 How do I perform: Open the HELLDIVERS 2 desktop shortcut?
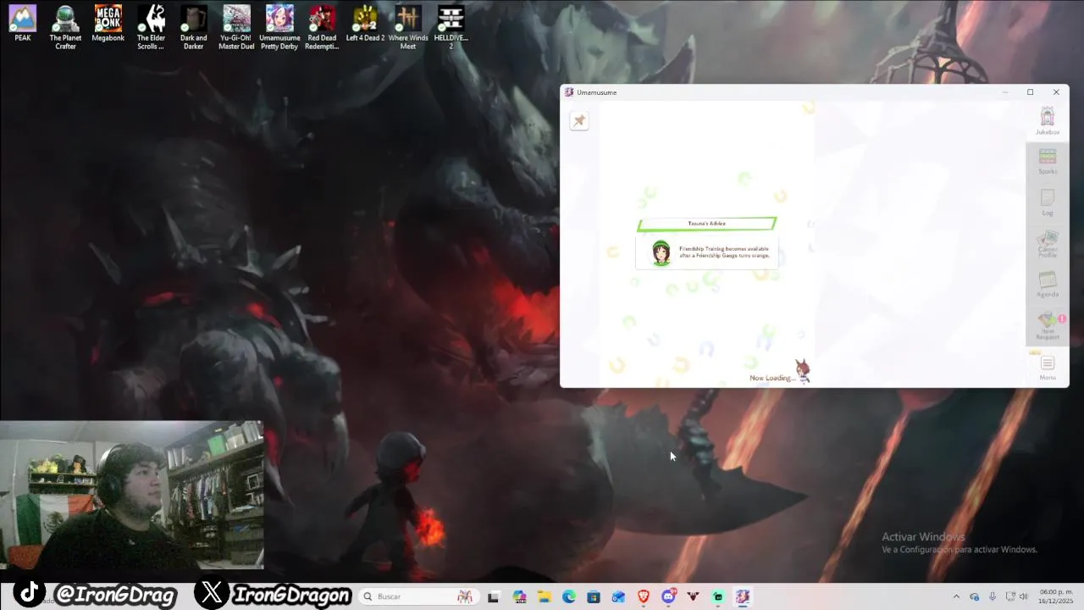[x=451, y=27]
